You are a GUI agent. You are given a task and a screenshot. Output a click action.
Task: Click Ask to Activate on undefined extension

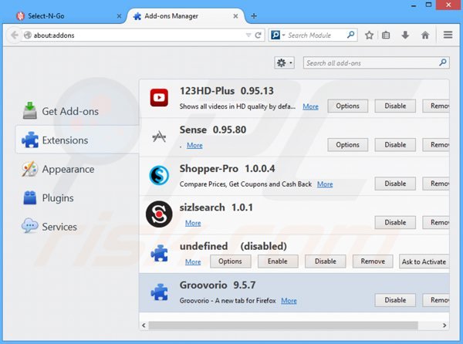click(x=424, y=261)
